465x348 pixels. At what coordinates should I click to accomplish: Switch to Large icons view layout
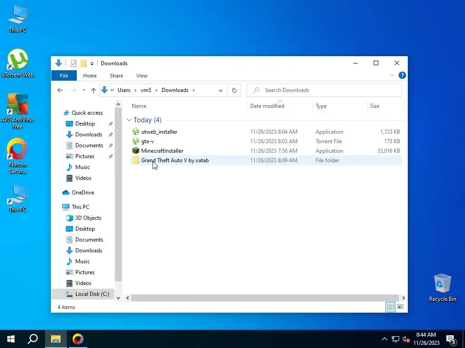(401, 307)
